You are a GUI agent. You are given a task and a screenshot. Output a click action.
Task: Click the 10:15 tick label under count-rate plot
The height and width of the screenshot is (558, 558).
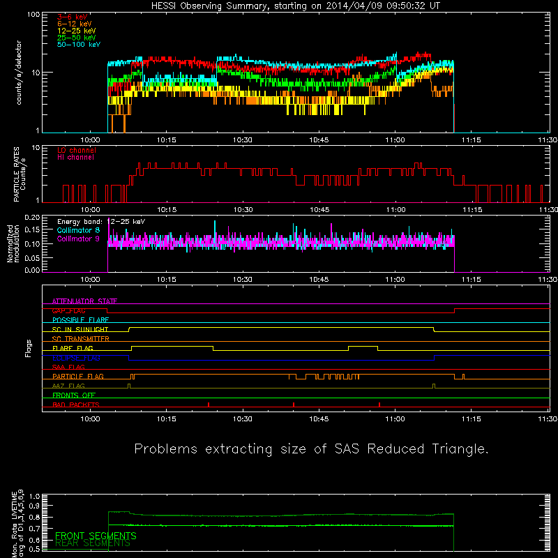click(167, 140)
